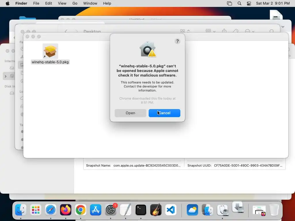Expand the volume chevron in Disk Utility sidebar
295x221 pixels.
5,76
